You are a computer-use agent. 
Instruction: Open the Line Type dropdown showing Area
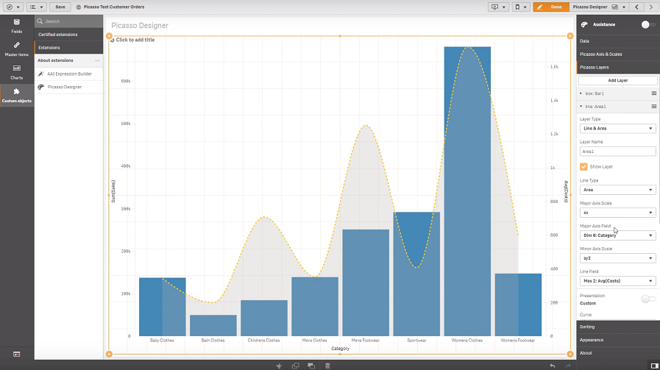617,190
